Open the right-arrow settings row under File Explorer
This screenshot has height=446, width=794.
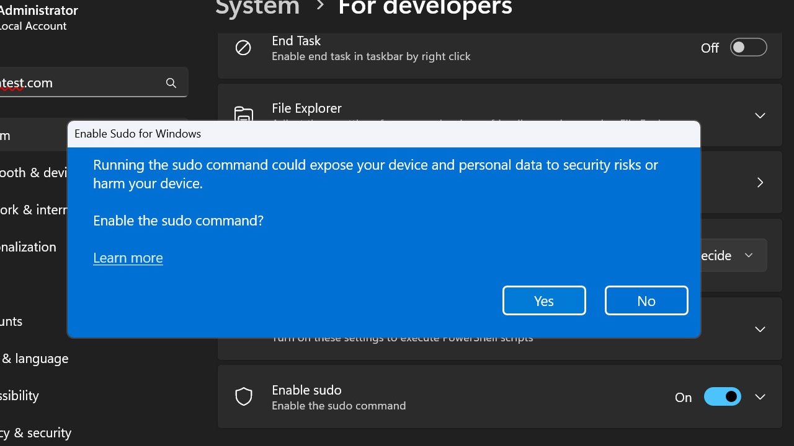[x=760, y=182]
